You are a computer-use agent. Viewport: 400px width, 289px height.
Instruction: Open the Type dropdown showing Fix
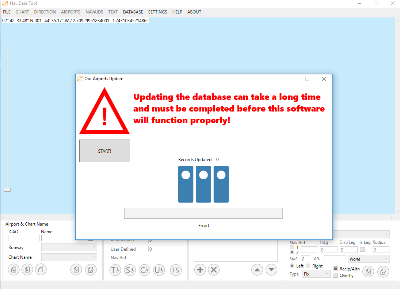[316, 274]
